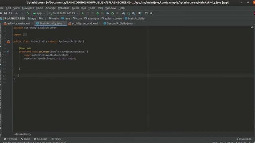Open the Analyze menu
This screenshot has width=255, height=143.
[51, 8]
